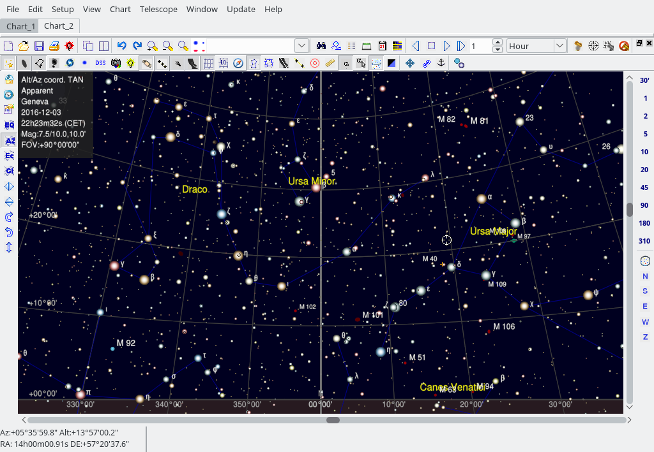
Task: Rotate the chart clockwise
Action: point(9,217)
